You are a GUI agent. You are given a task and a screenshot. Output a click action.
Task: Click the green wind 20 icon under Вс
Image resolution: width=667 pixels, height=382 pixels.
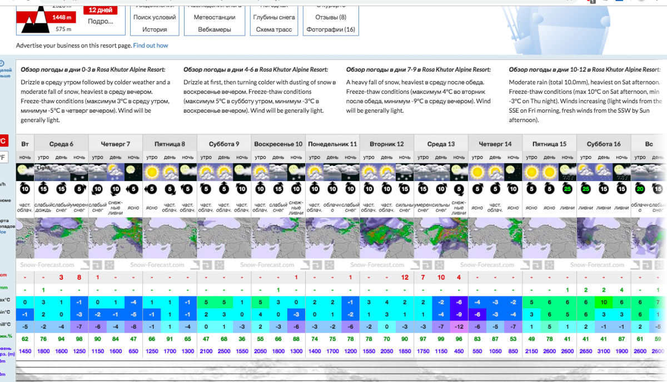pos(640,189)
